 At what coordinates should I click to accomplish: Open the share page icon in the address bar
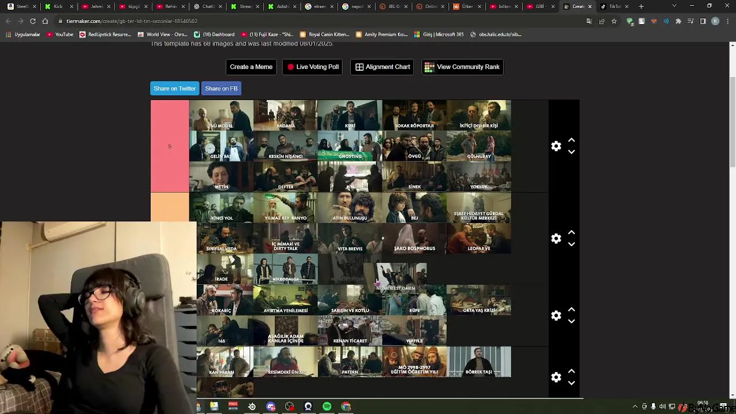pos(601,21)
